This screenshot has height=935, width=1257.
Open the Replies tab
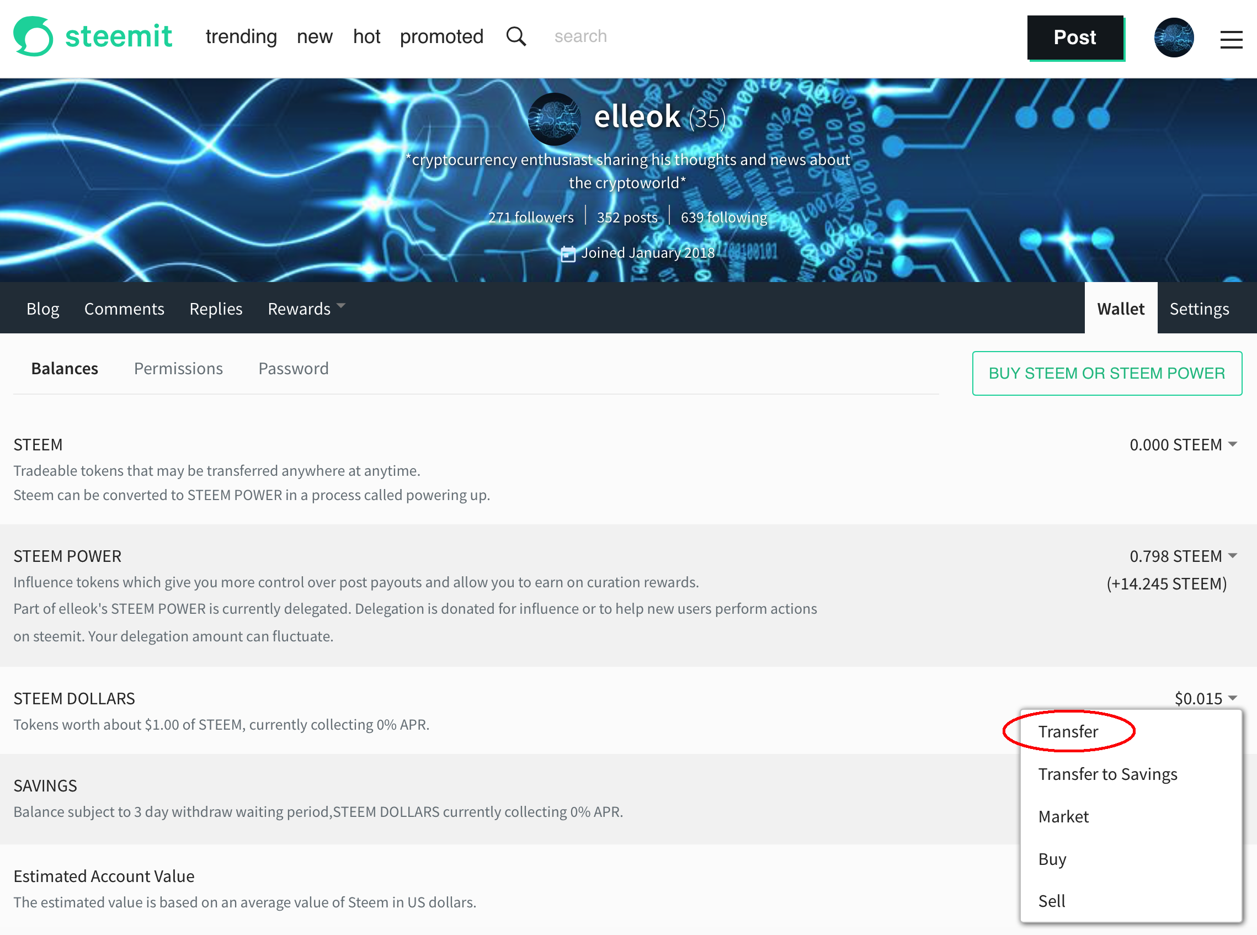[x=216, y=309]
